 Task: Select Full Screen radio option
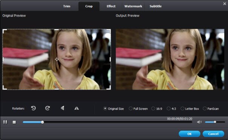pos(138,109)
